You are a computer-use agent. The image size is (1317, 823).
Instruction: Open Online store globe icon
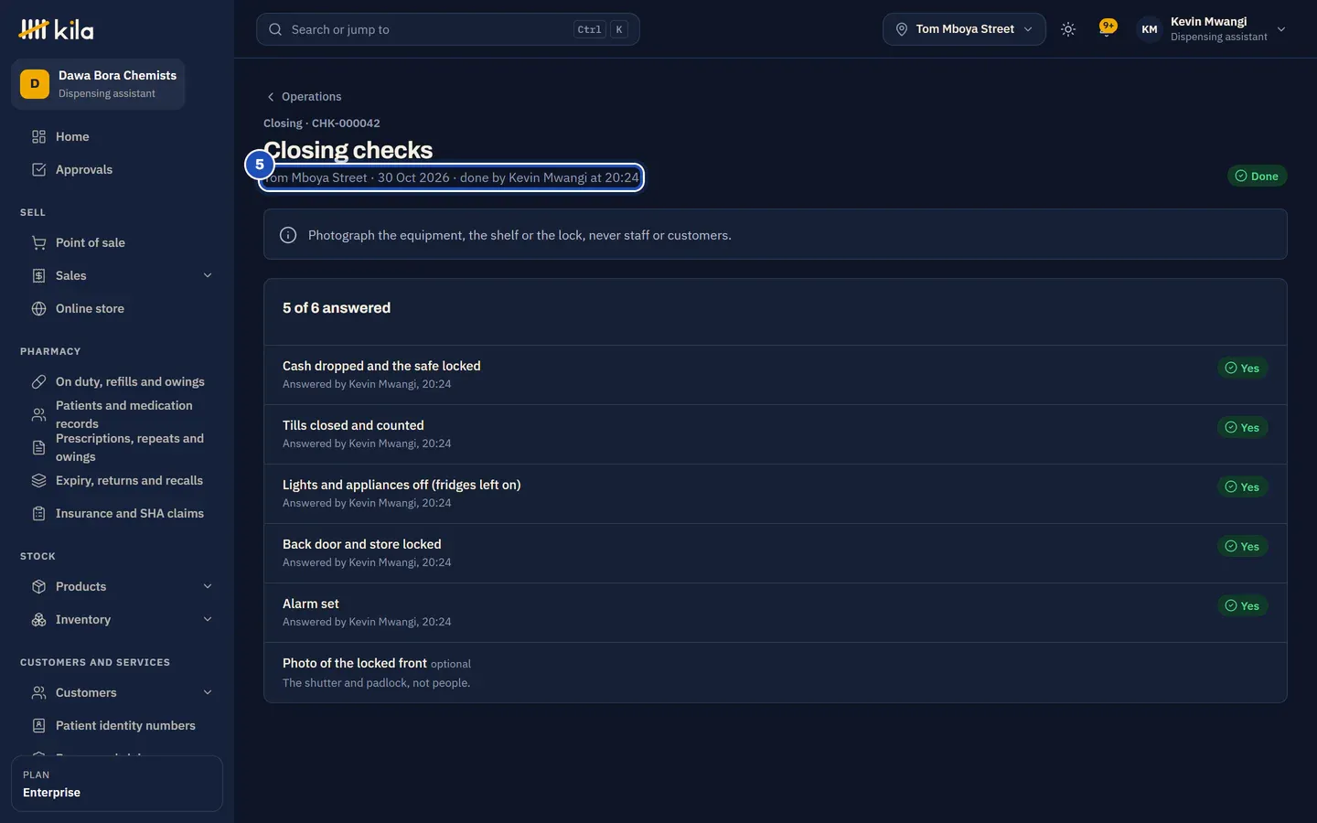tap(38, 308)
